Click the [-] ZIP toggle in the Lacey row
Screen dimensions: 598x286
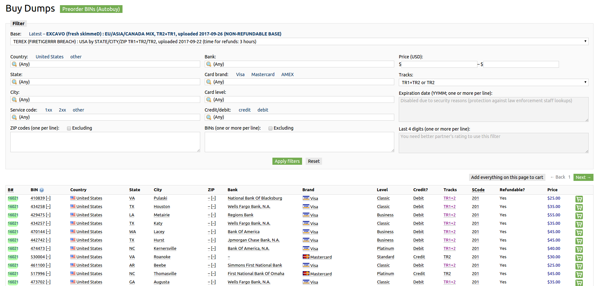[213, 232]
